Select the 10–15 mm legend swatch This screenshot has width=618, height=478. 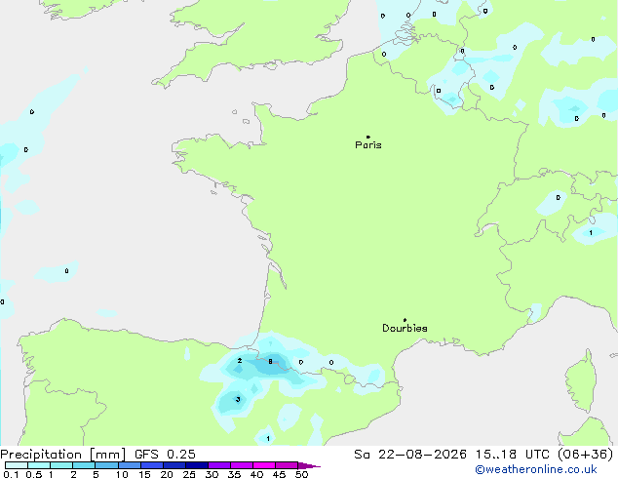click(x=130, y=465)
